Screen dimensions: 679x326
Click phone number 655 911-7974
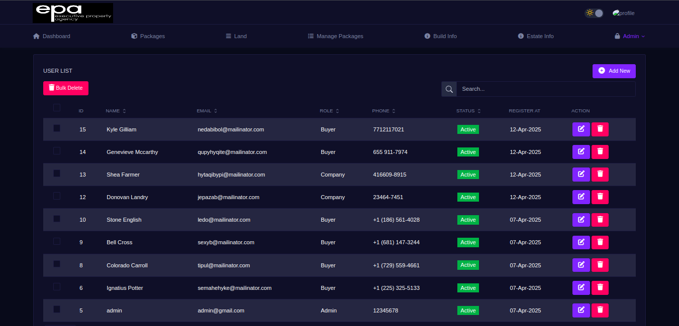coord(390,152)
